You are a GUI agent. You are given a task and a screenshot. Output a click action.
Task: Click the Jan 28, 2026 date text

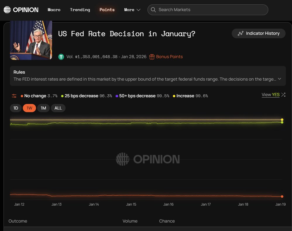pyautogui.click(x=133, y=57)
